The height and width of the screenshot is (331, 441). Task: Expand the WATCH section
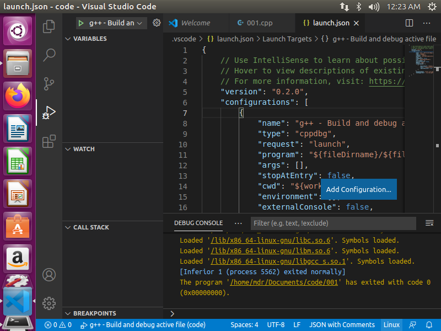tap(84, 149)
